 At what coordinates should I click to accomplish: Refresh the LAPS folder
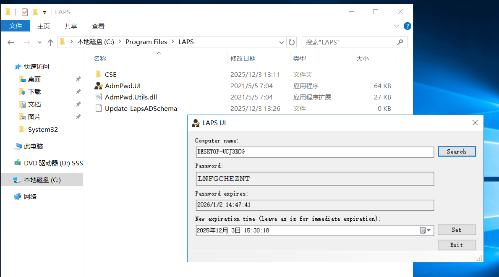pos(292,42)
